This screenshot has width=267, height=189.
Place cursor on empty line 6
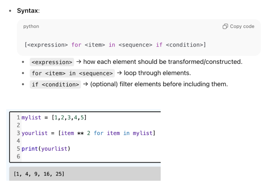tap(79, 156)
